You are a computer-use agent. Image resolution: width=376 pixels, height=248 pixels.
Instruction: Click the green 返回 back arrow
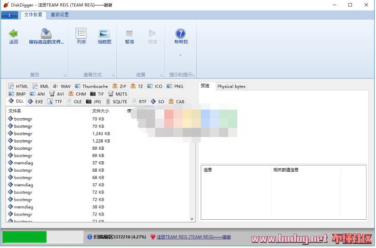pos(13,34)
